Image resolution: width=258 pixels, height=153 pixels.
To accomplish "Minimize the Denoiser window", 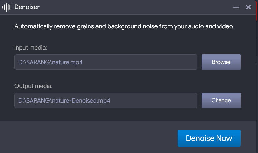I will tap(236, 7).
